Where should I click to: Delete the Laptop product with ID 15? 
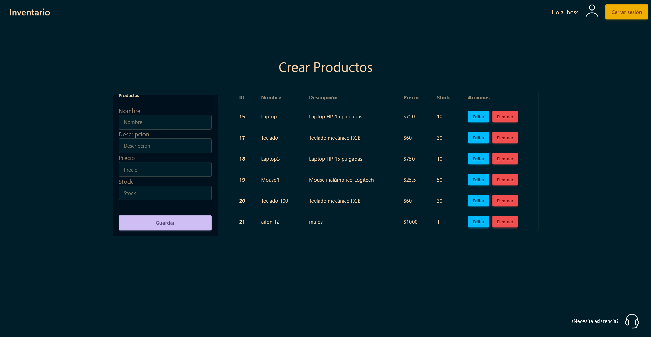tap(505, 117)
